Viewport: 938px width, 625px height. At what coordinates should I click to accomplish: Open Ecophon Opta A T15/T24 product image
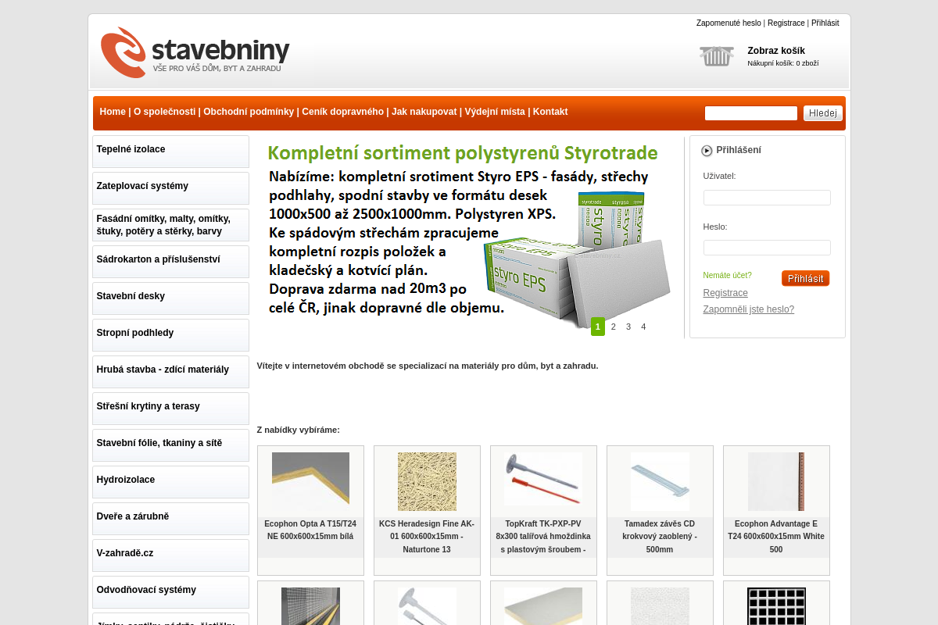[x=310, y=481]
